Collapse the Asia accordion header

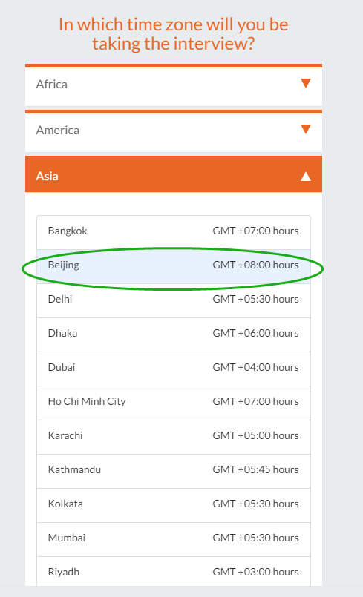pyautogui.click(x=174, y=174)
